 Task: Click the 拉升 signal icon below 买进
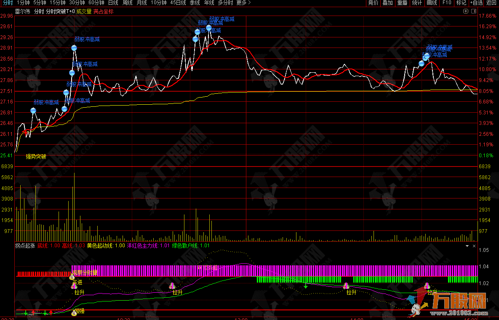tap(74, 287)
